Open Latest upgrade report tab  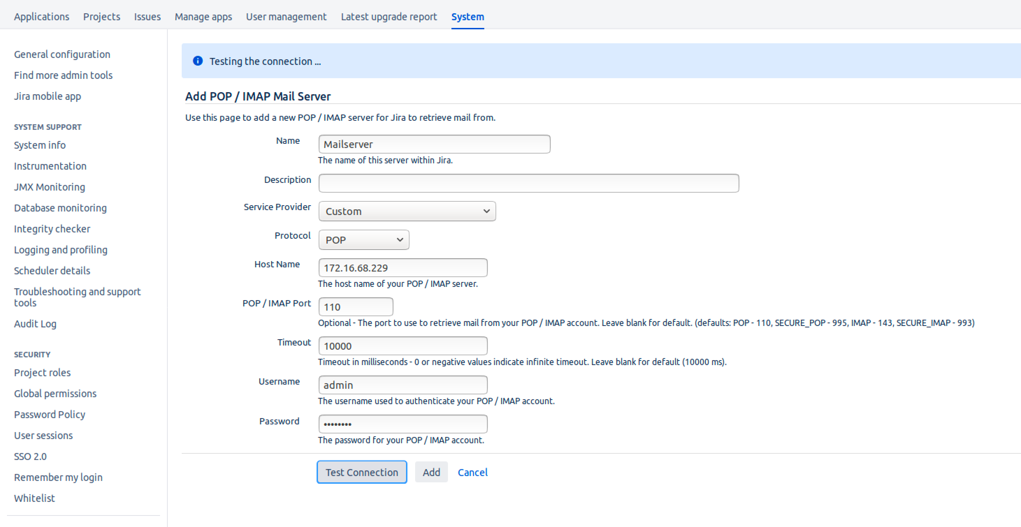[389, 17]
